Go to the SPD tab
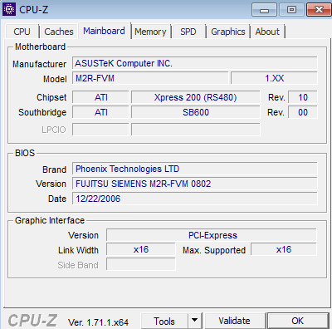 pyautogui.click(x=188, y=32)
